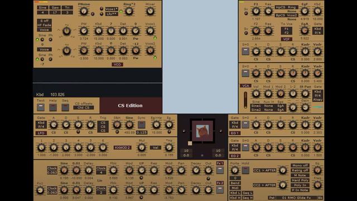
Task: Click the Eq knob
Action: click(317, 170)
